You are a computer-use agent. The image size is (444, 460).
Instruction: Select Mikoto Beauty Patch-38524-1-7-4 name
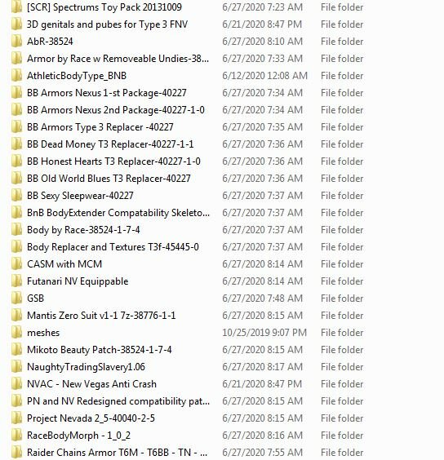pyautogui.click(x=100, y=349)
